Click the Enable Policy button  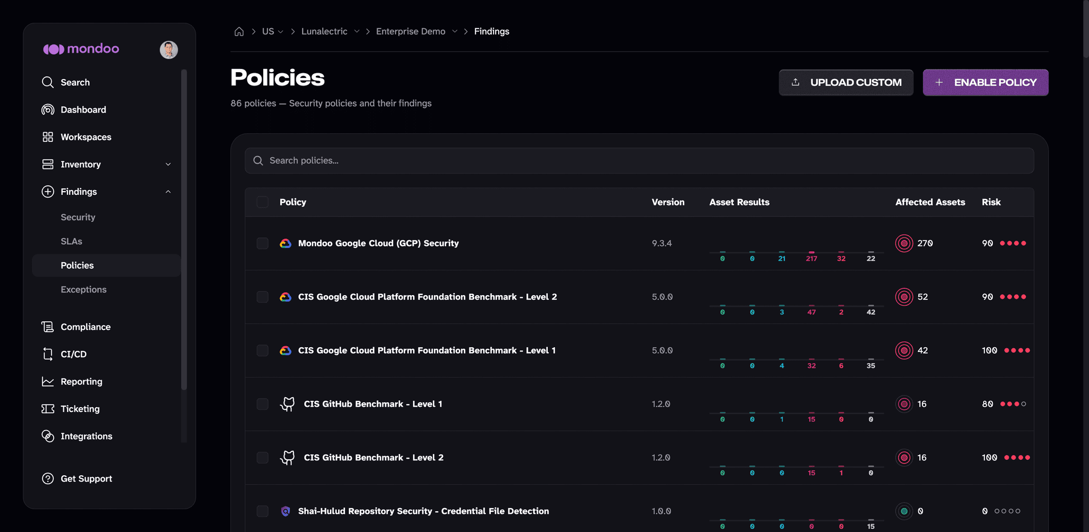tap(985, 82)
